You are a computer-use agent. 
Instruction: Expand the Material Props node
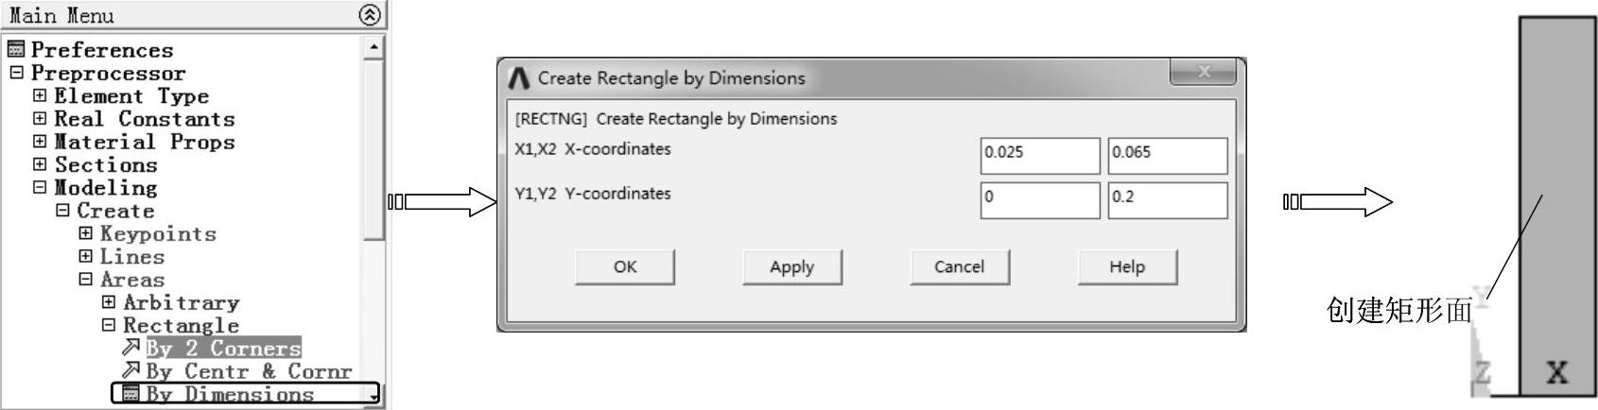click(40, 142)
